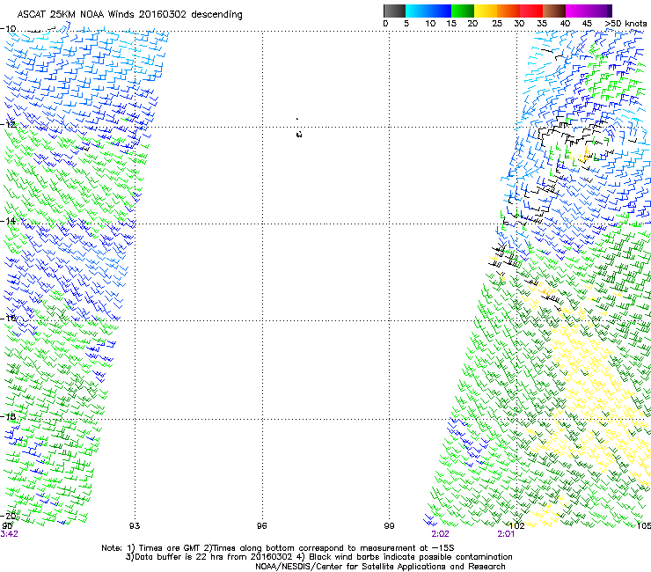Click the -10 latitude label

pos(8,29)
